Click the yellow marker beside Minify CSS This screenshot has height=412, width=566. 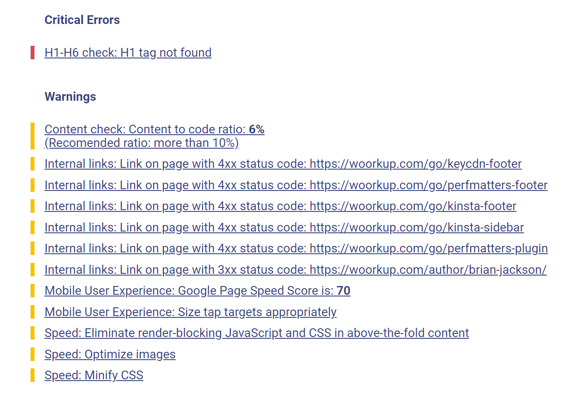point(32,375)
